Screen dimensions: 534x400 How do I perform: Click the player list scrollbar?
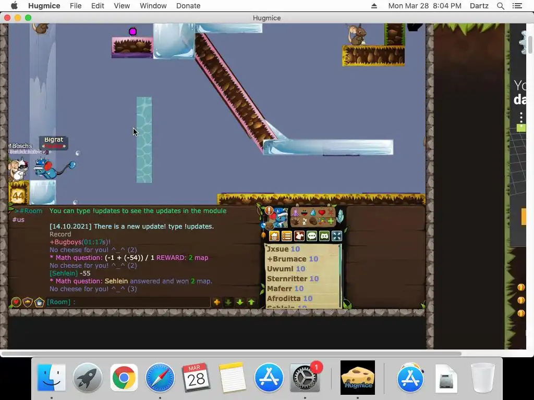pos(340,276)
